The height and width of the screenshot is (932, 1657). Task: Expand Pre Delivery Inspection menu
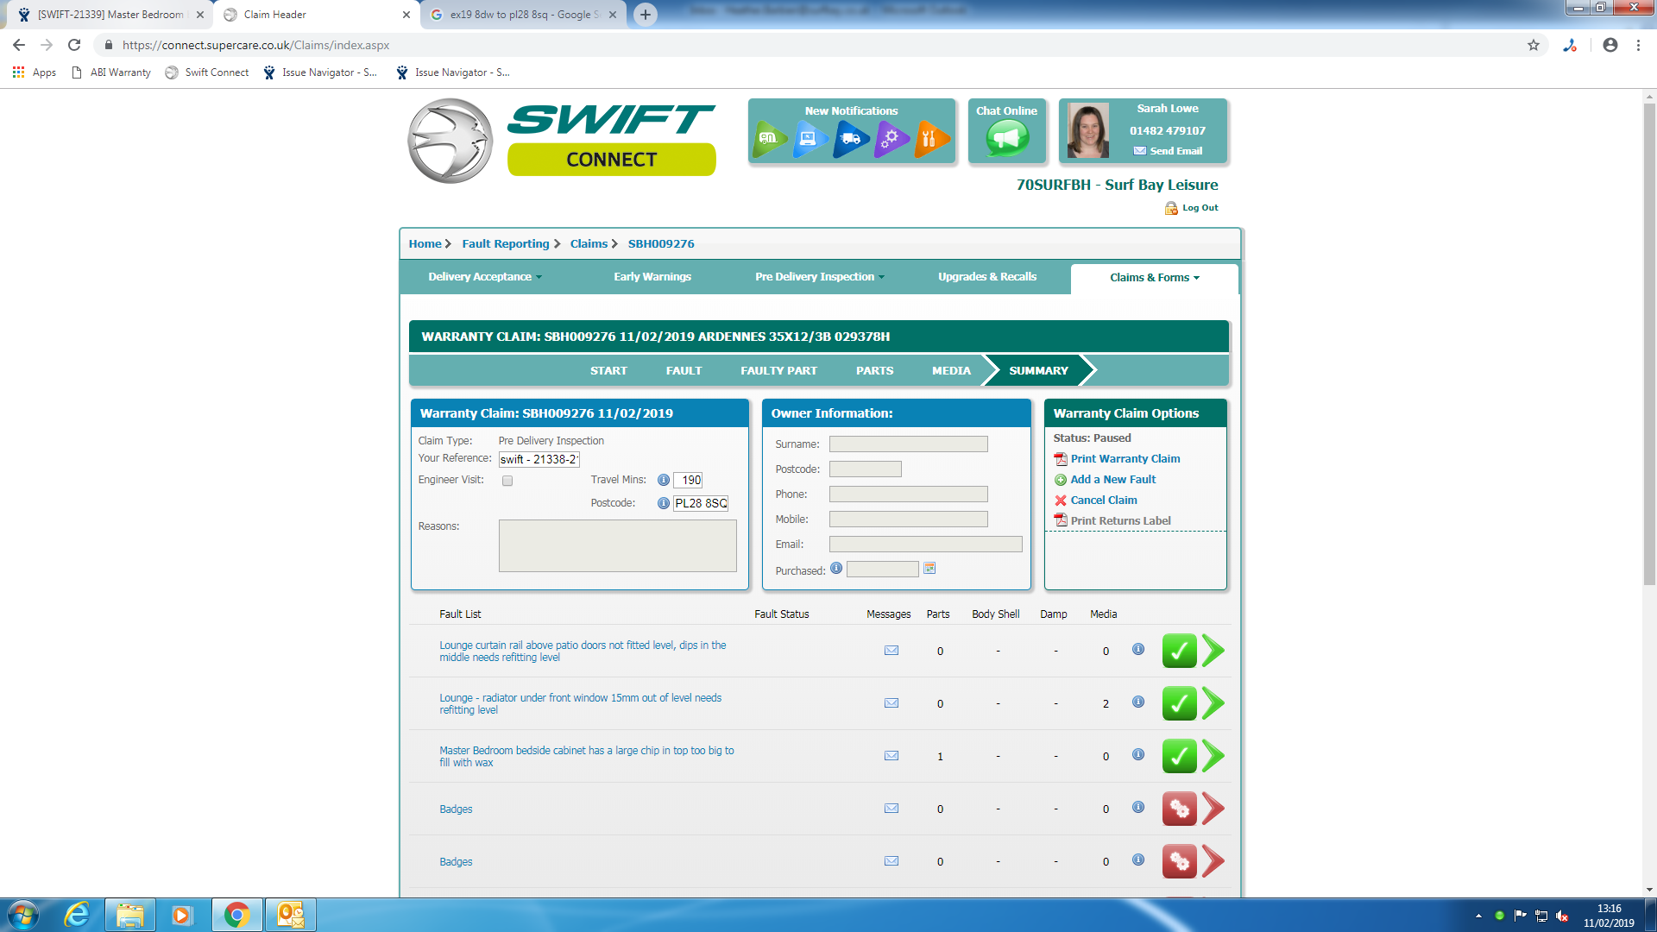(x=820, y=277)
